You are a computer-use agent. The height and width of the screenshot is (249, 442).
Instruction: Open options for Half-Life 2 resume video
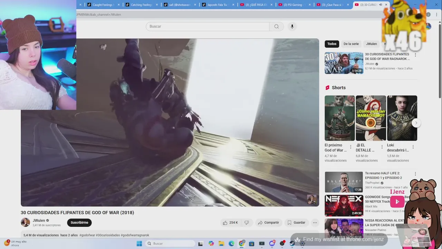point(415,174)
